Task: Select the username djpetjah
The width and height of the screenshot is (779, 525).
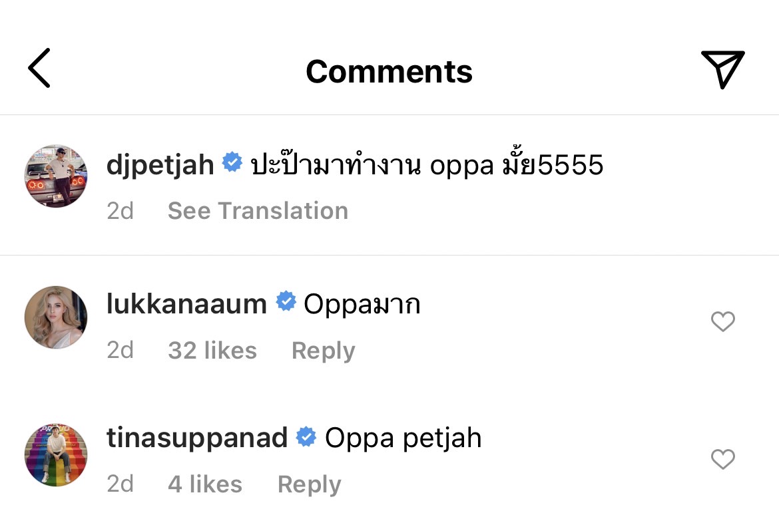Action: click(x=160, y=164)
